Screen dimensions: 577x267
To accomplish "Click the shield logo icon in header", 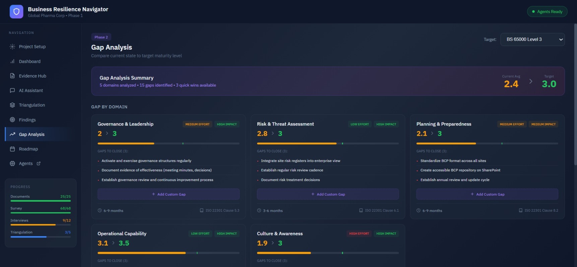I will 16,12.
